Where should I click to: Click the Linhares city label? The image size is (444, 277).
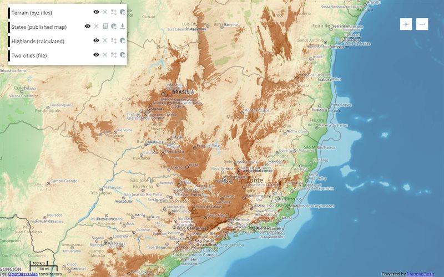(x=321, y=160)
